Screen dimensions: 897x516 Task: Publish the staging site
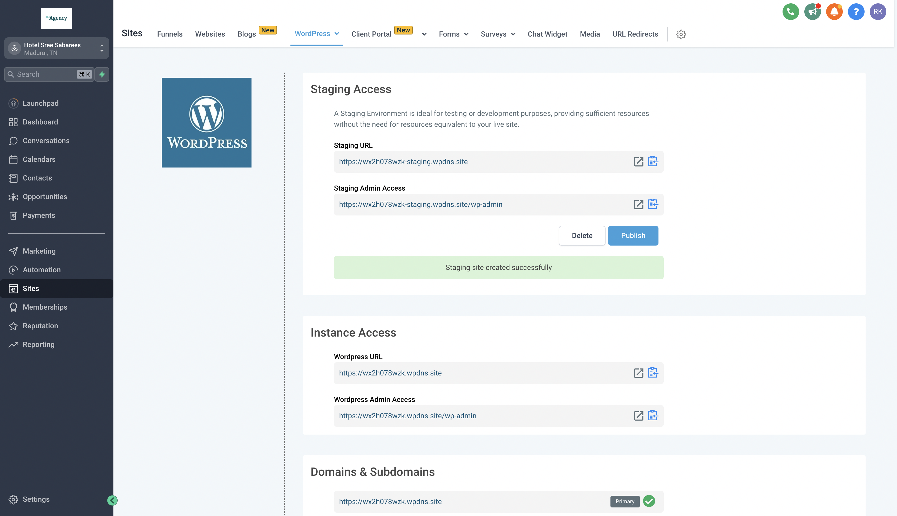pyautogui.click(x=633, y=236)
